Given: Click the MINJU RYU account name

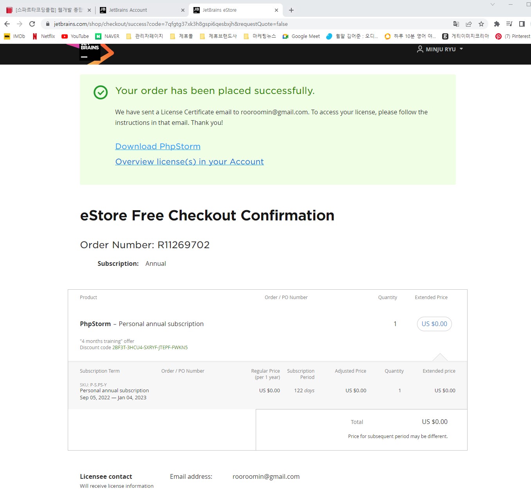Looking at the screenshot, I should pyautogui.click(x=441, y=49).
